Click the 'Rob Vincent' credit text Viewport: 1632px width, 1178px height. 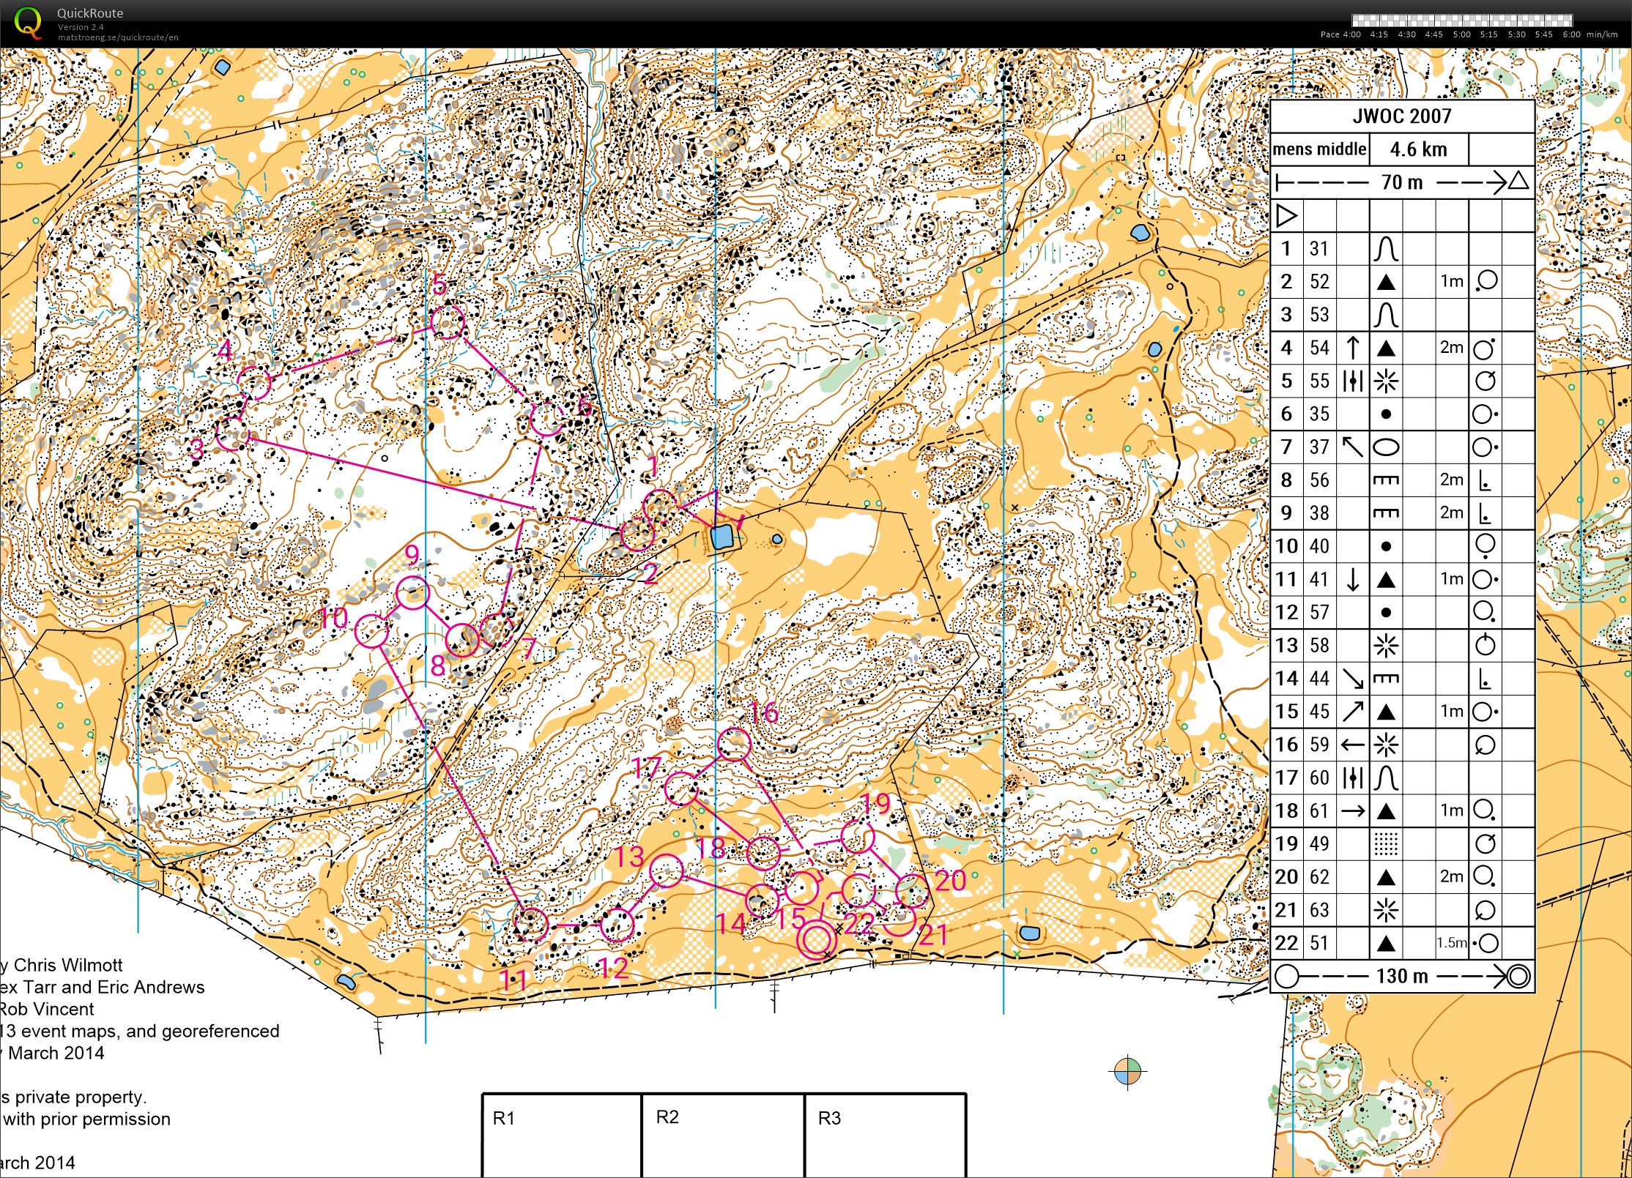click(47, 1009)
